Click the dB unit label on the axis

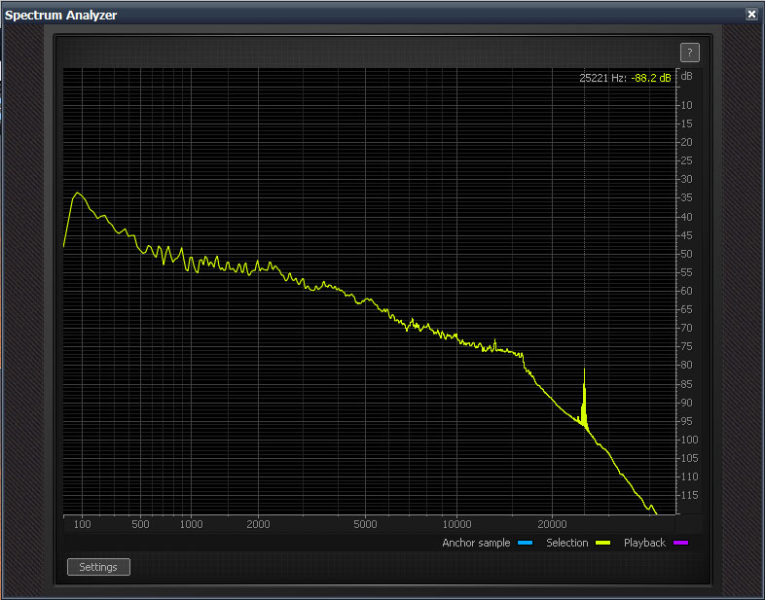pos(686,77)
